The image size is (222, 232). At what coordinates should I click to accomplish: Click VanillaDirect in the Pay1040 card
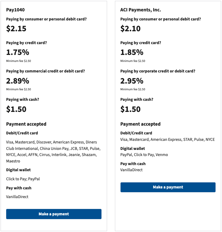(17, 197)
